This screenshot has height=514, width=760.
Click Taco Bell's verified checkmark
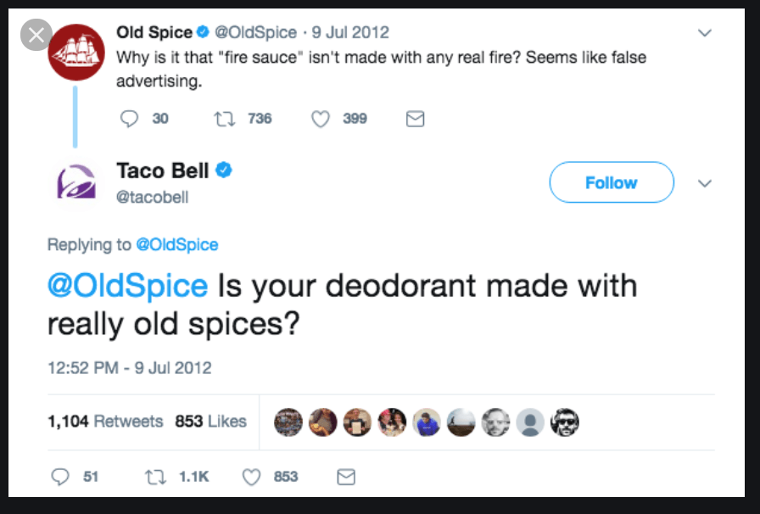click(223, 170)
